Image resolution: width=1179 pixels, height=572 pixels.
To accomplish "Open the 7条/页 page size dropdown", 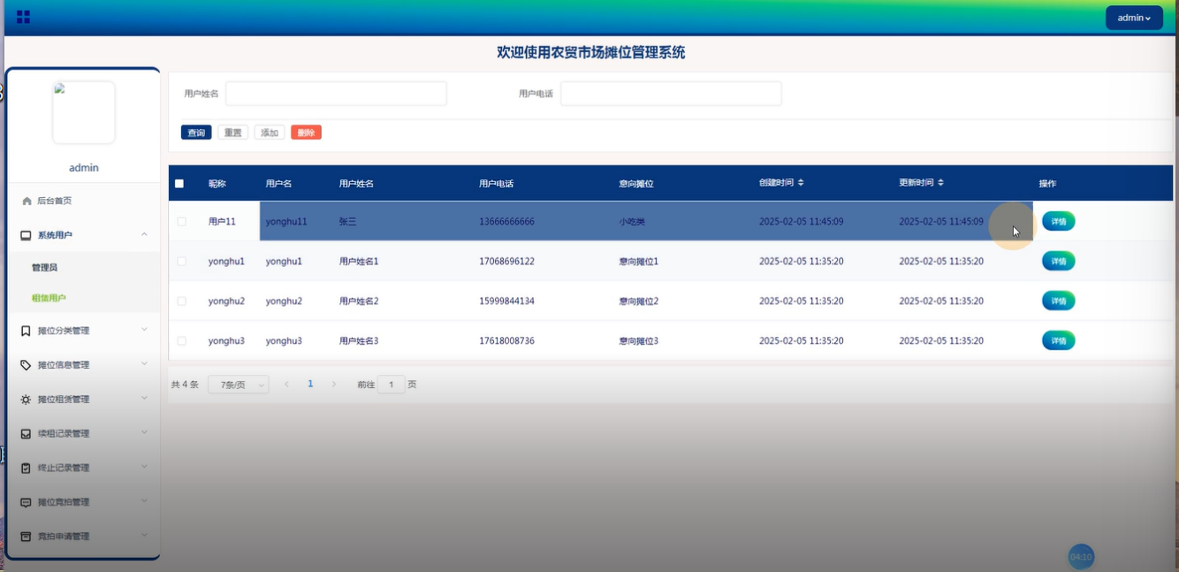I will [x=239, y=385].
